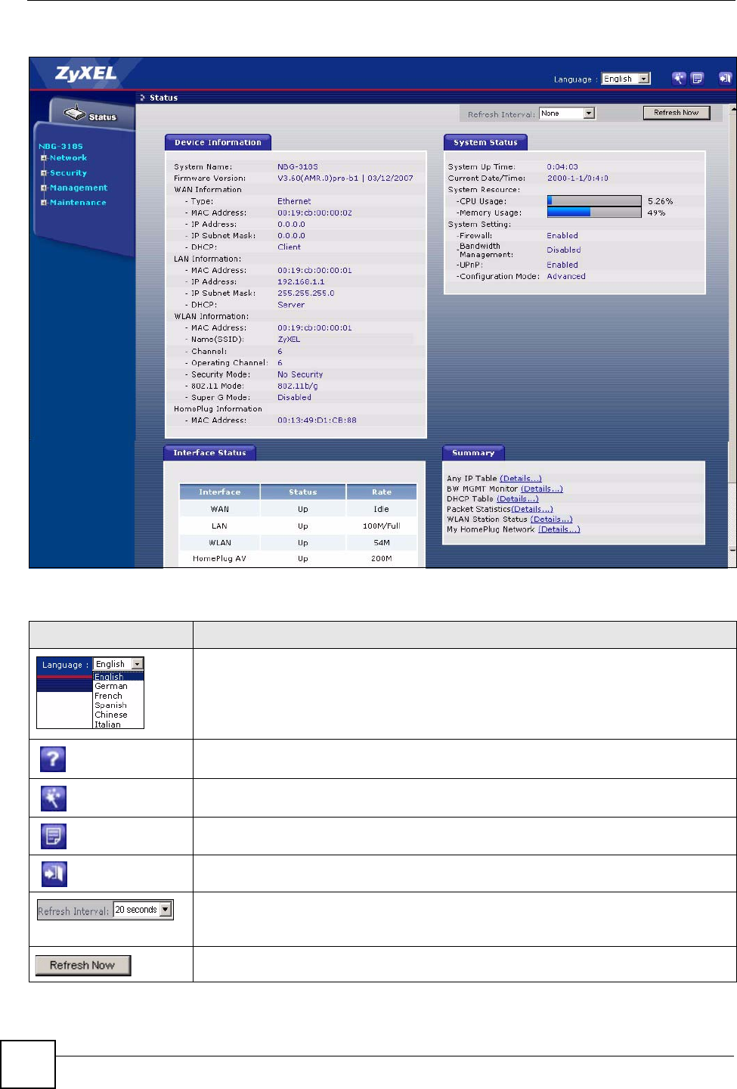
Task: Click the Network label in sidebar
Action: pyautogui.click(x=68, y=158)
